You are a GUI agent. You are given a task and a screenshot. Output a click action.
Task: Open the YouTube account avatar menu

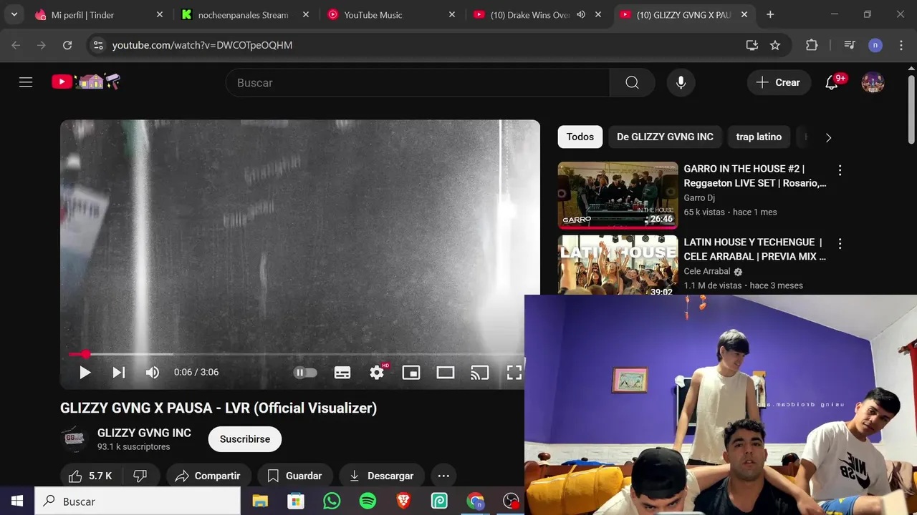873,82
